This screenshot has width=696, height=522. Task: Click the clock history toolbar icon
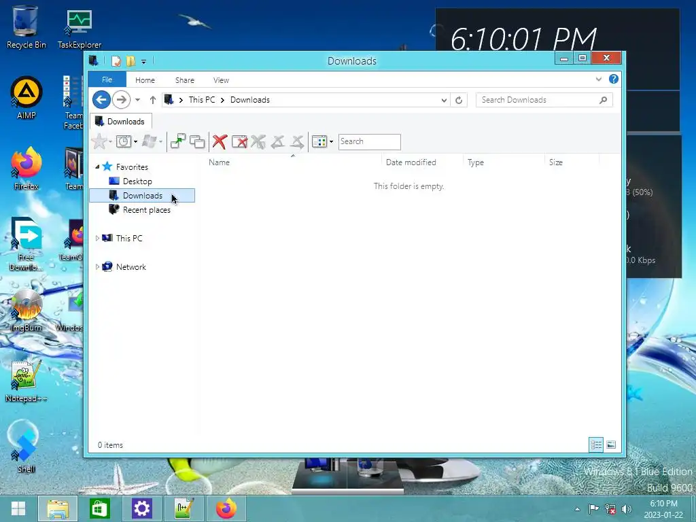(124, 141)
